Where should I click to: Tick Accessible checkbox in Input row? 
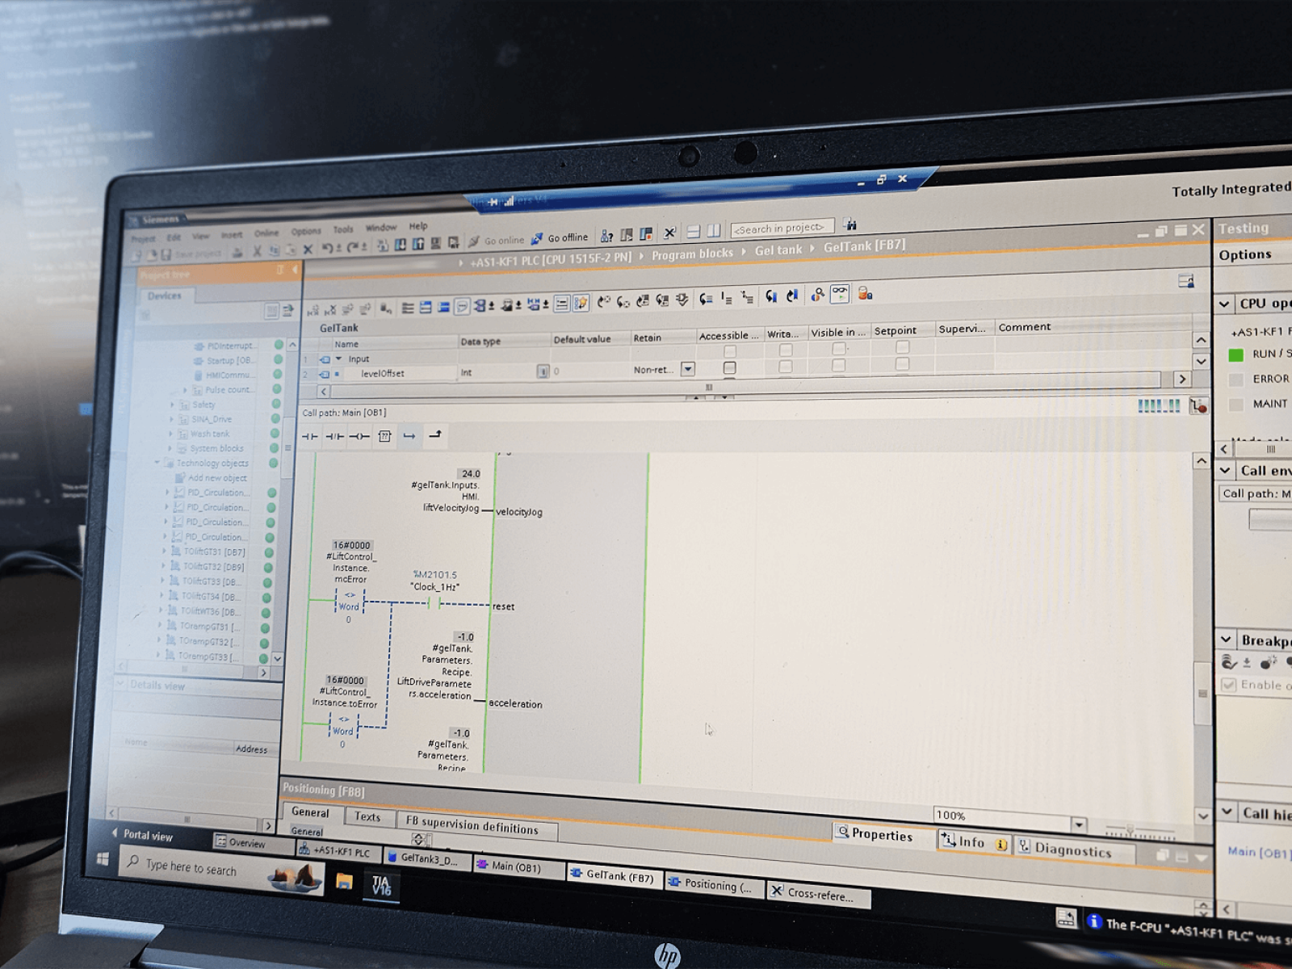pyautogui.click(x=730, y=351)
